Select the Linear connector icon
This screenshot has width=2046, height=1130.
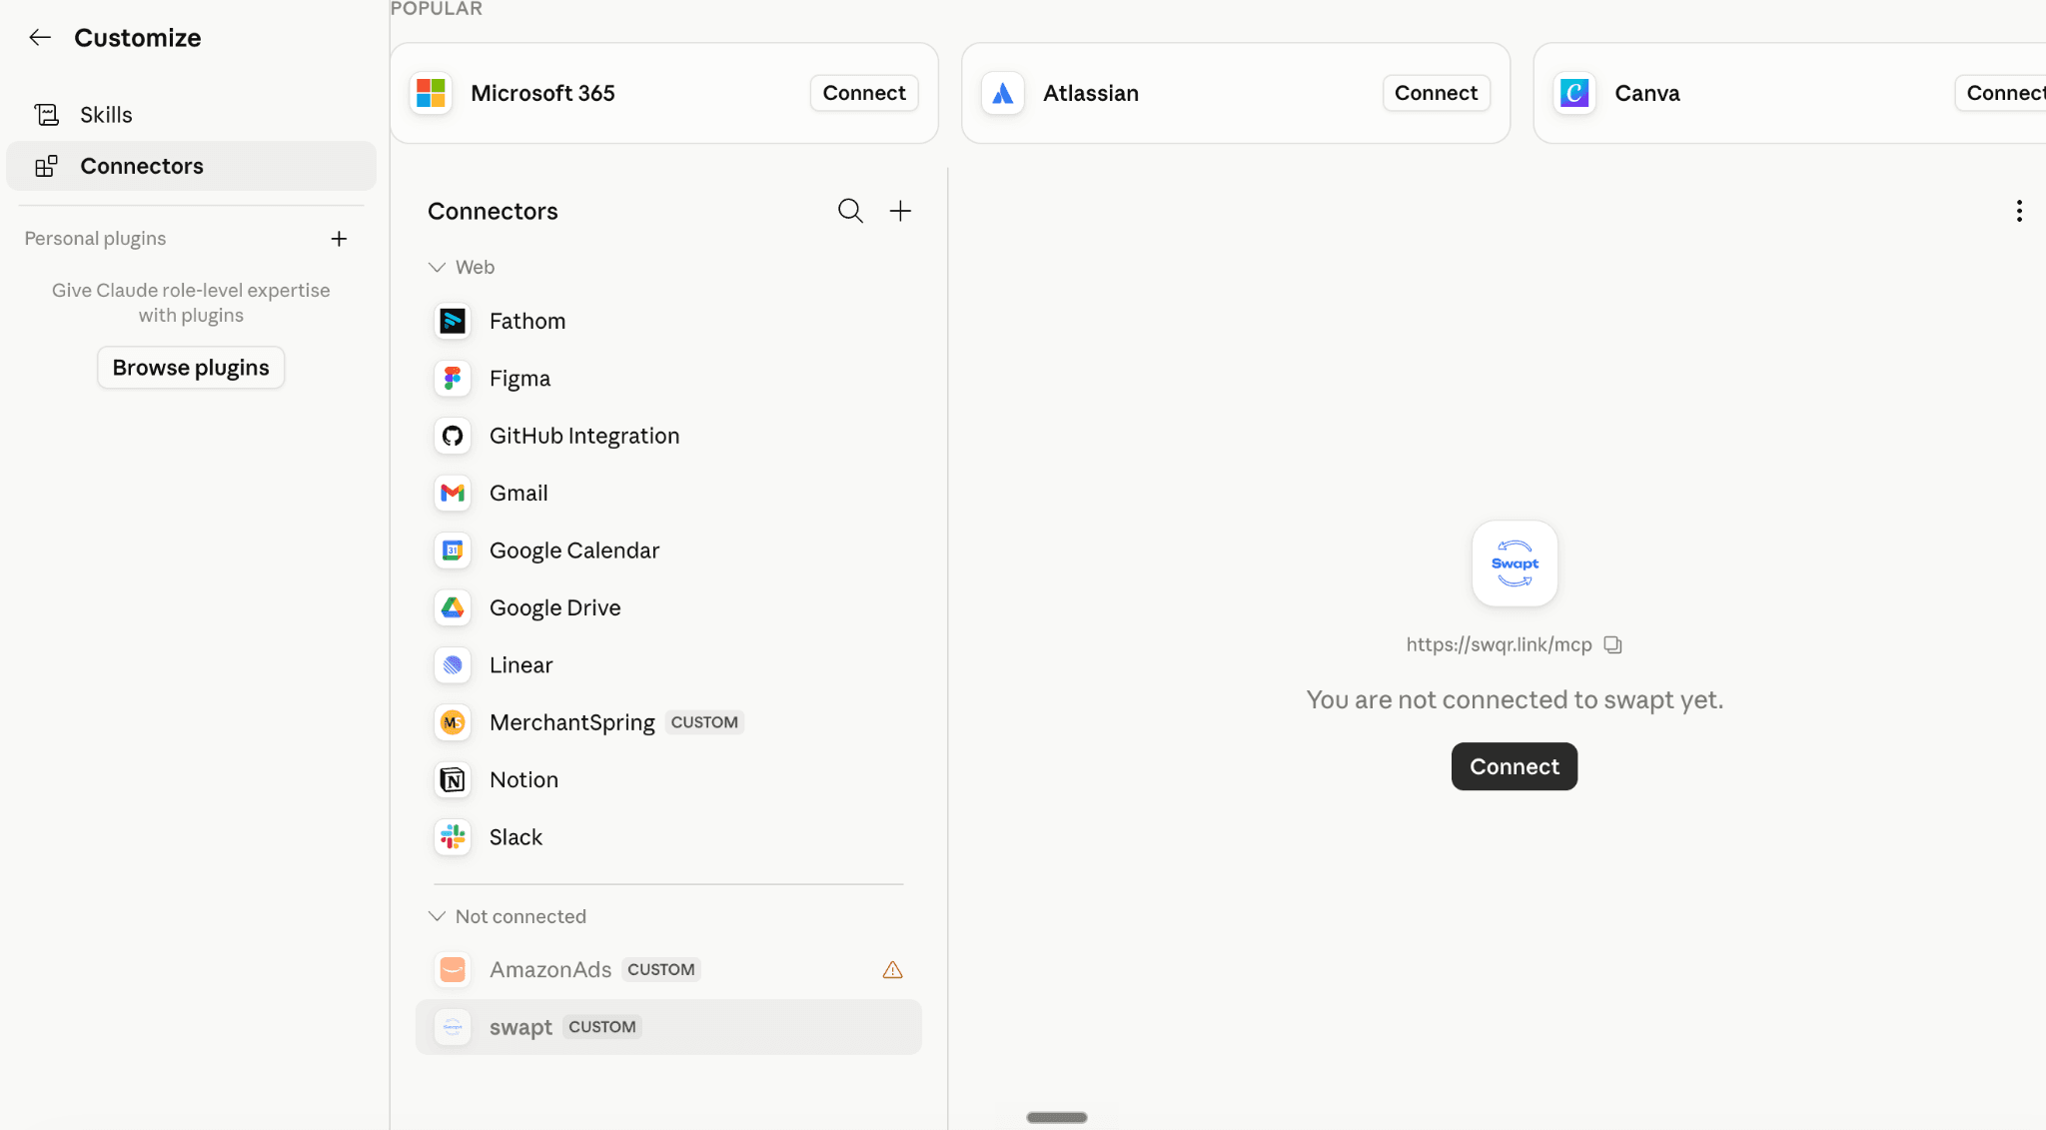tap(453, 665)
